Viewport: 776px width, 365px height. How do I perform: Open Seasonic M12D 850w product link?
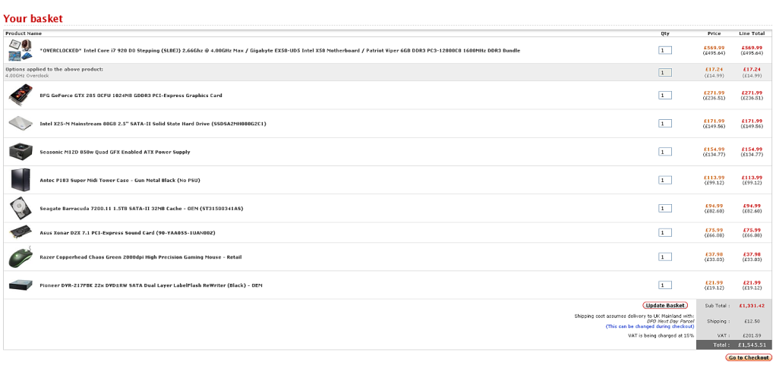tap(115, 152)
